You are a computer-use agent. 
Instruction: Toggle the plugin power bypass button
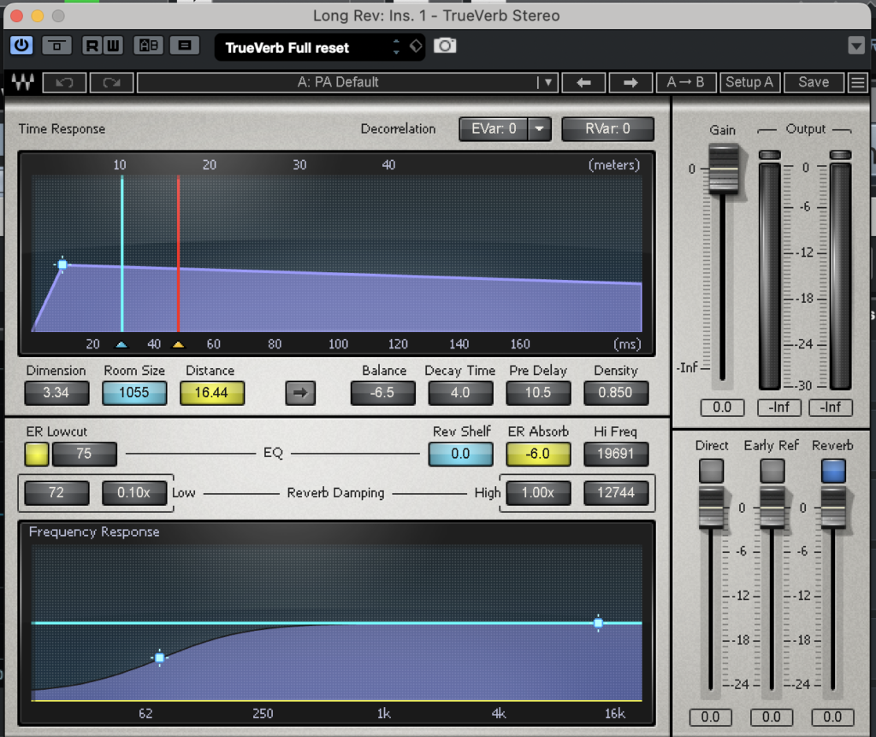[x=21, y=45]
